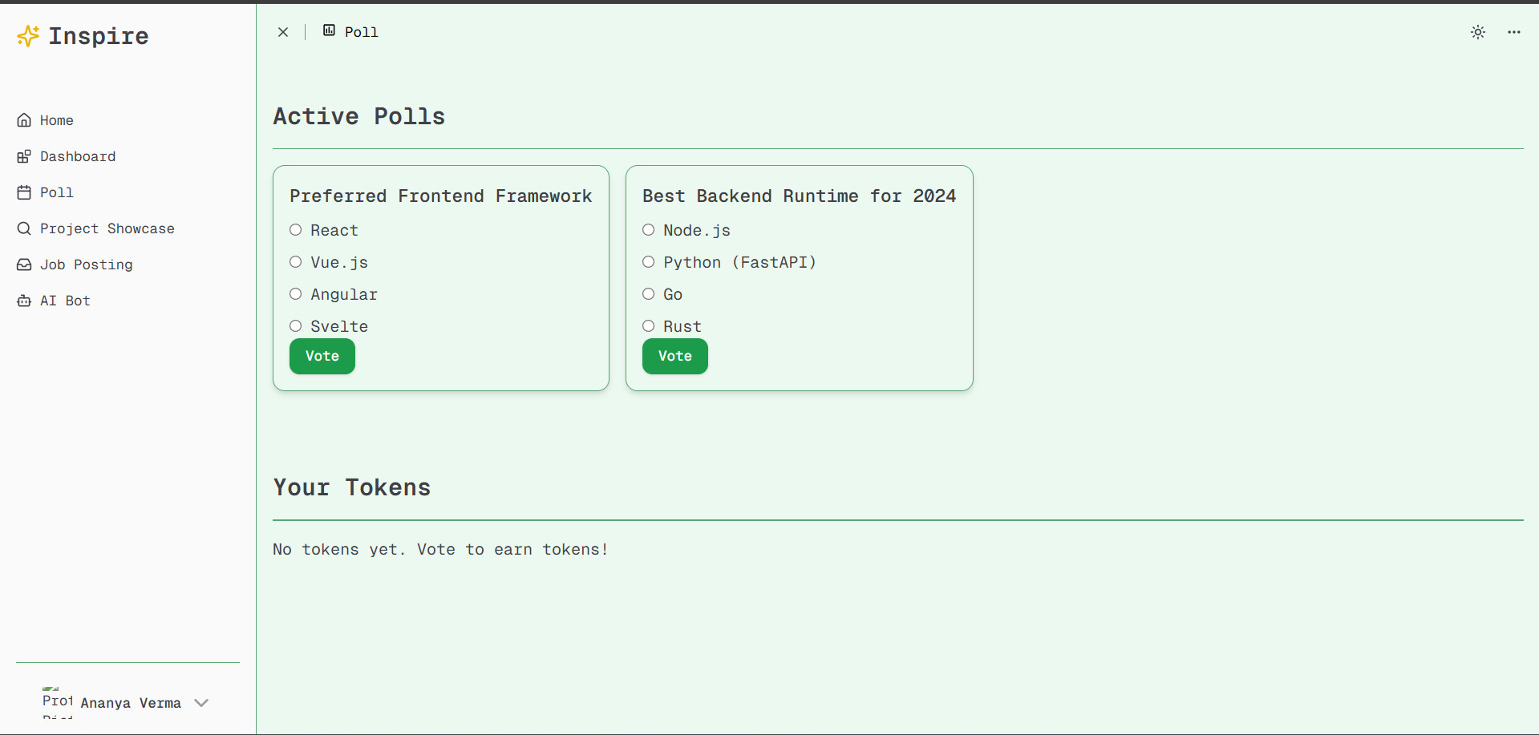Open the Poll calendar icon in sidebar

[x=24, y=192]
